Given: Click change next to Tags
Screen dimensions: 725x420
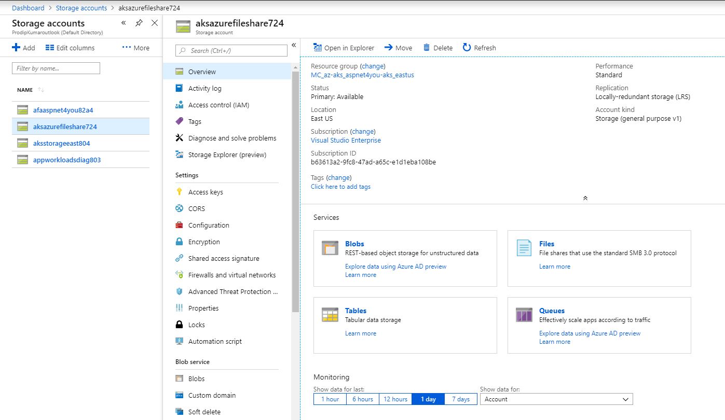Looking at the screenshot, I should (339, 178).
